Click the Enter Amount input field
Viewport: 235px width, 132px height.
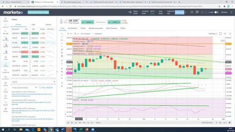[101, 22]
